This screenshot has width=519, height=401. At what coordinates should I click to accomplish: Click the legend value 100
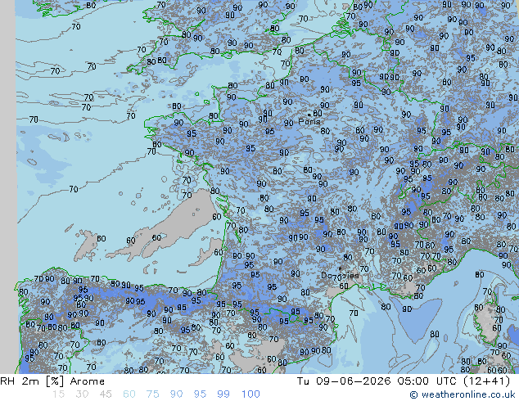(250, 394)
